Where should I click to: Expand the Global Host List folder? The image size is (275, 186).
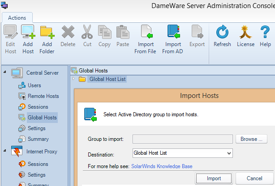(x=73, y=79)
